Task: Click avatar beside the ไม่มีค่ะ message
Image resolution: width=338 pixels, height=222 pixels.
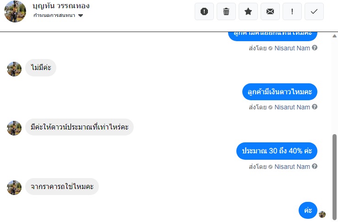Action: pyautogui.click(x=14, y=69)
